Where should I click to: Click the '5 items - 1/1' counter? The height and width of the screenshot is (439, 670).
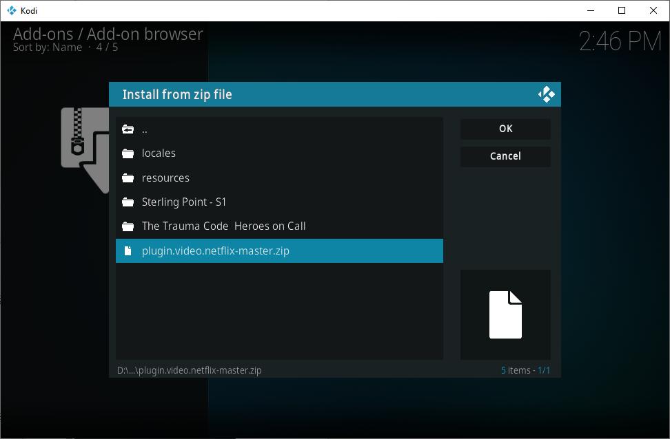point(525,370)
